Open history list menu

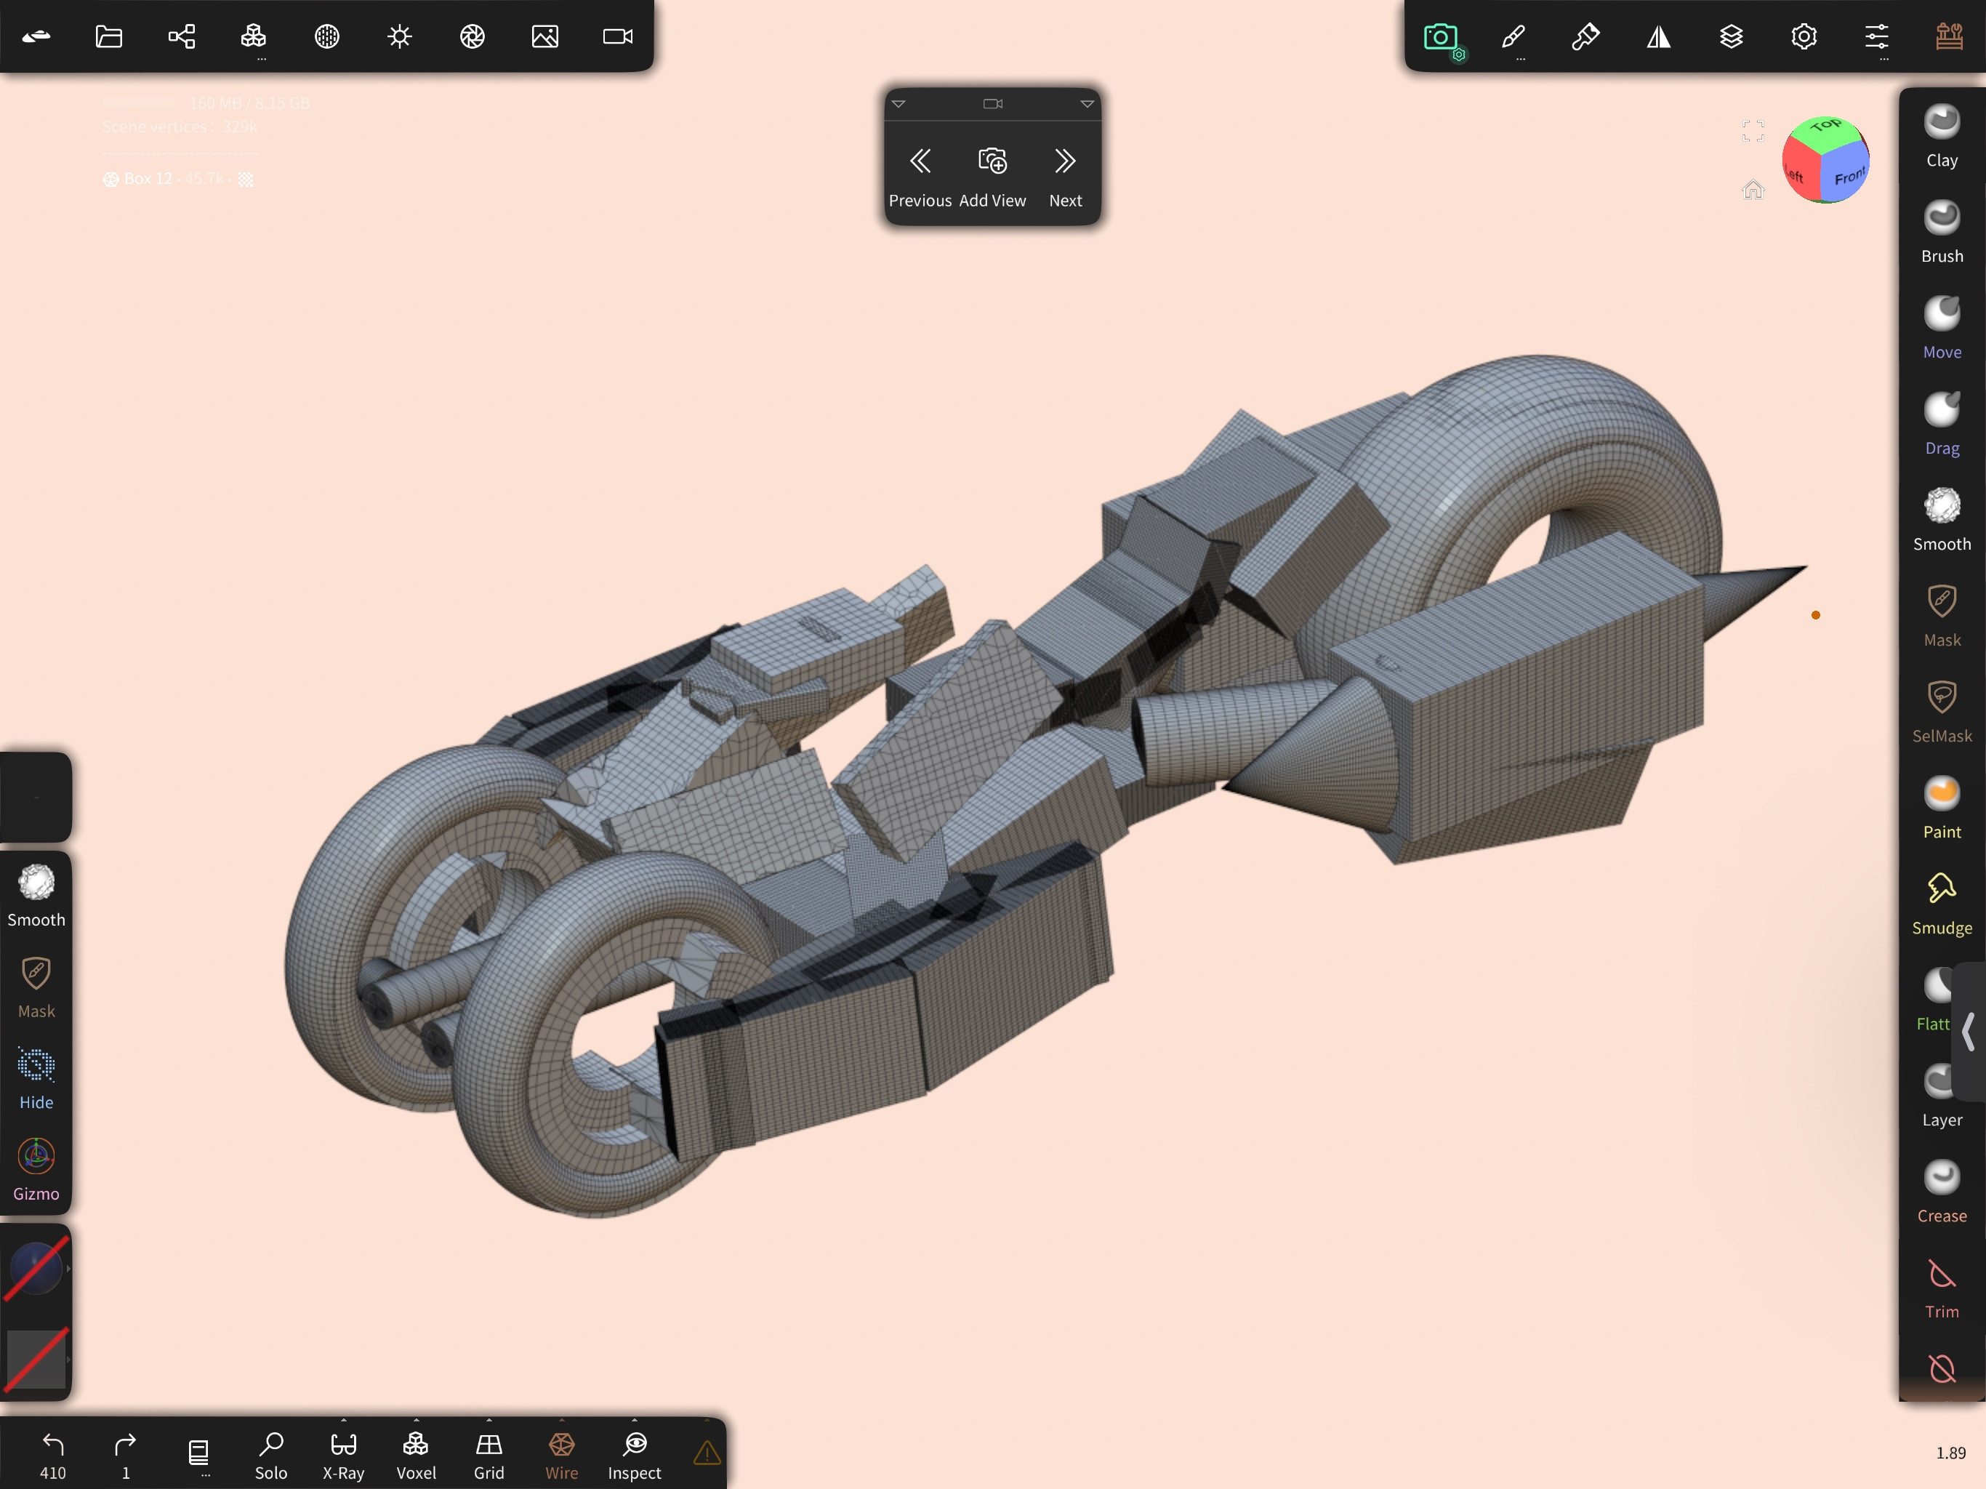[x=198, y=1455]
